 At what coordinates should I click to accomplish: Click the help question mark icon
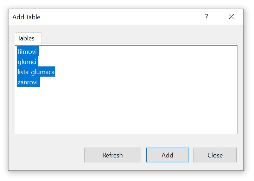[x=207, y=17]
